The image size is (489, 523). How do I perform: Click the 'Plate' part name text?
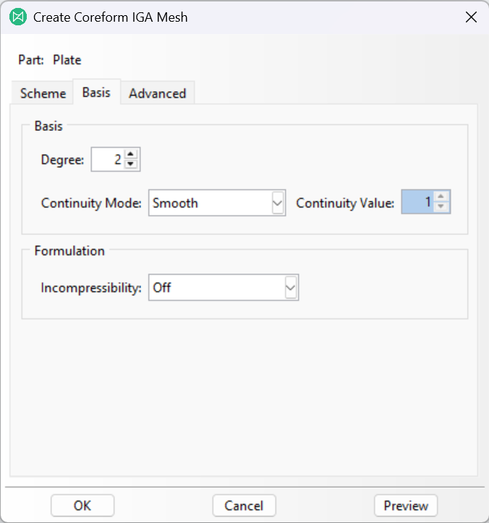point(67,60)
